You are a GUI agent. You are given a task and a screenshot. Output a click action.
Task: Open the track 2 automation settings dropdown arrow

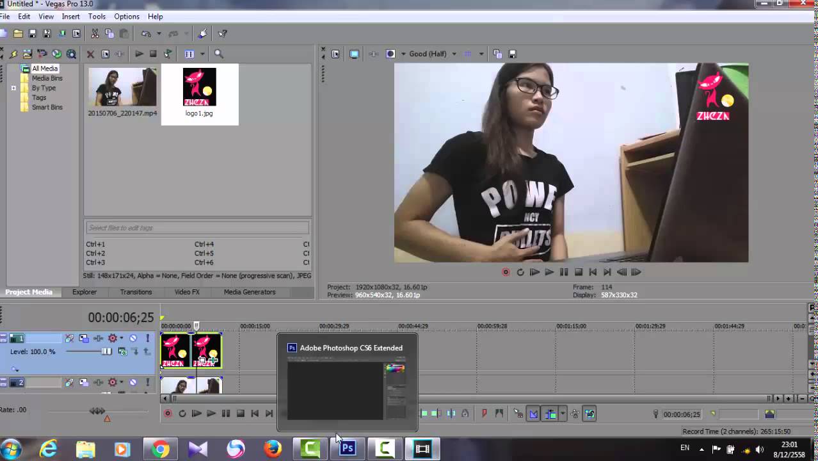click(x=122, y=382)
